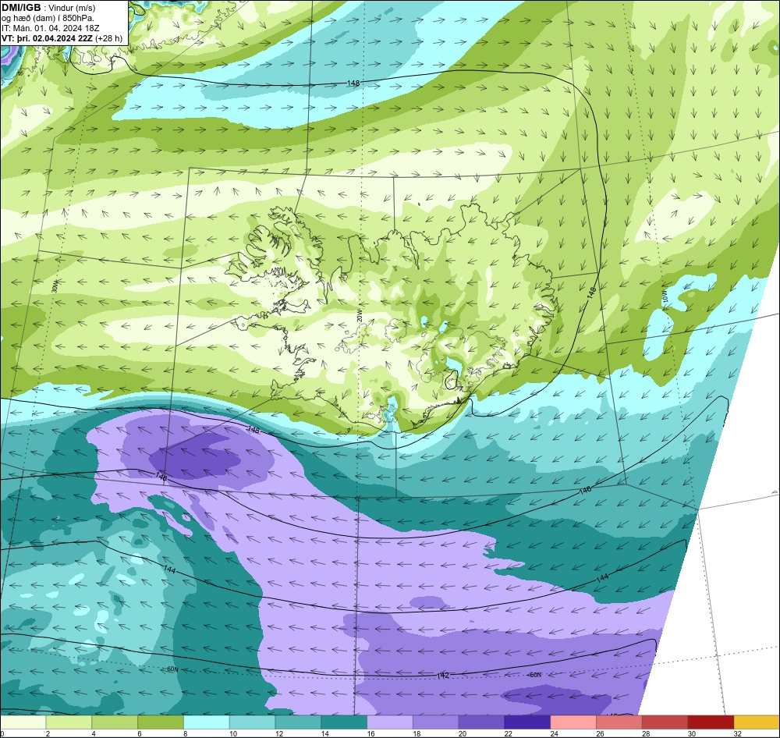Click the 20W longitude label over Iceland
The image size is (780, 738).
pyautogui.click(x=359, y=316)
